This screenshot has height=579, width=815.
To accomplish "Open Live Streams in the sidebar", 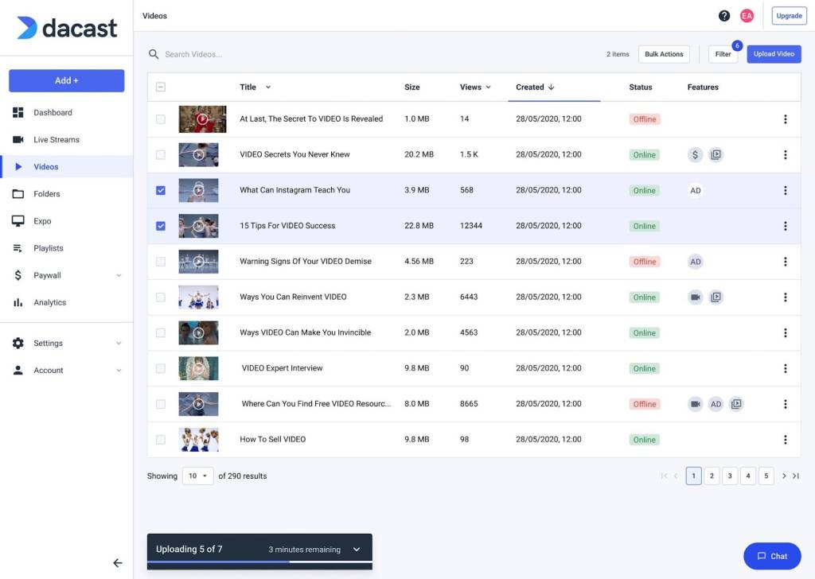I will [x=56, y=140].
